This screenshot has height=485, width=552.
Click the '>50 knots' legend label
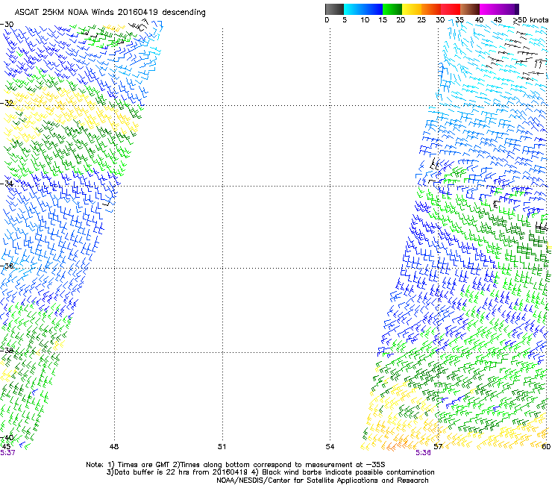click(530, 20)
